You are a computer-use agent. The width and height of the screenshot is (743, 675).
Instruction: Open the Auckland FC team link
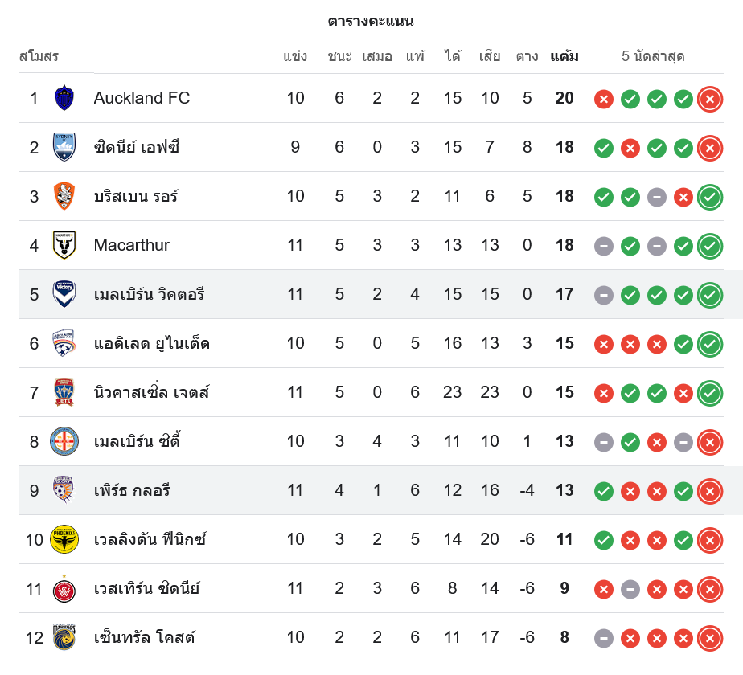click(142, 98)
